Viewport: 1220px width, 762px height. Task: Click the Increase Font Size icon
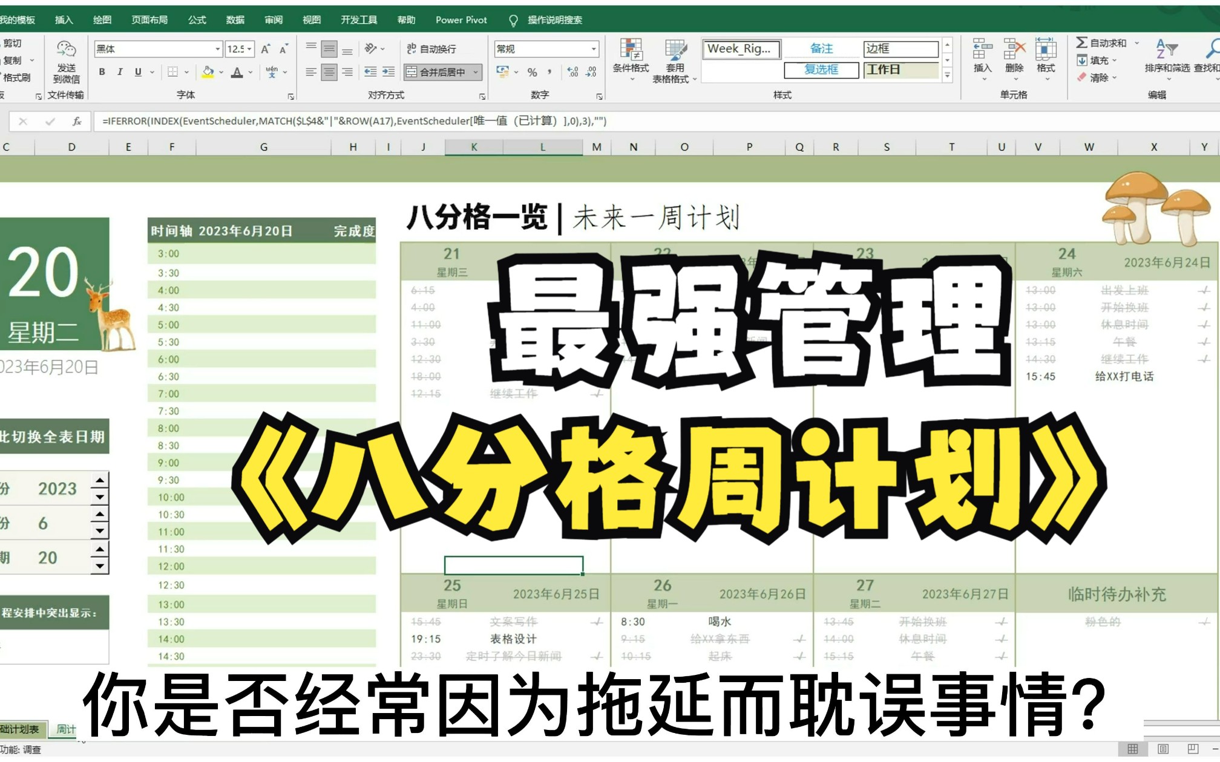click(266, 49)
